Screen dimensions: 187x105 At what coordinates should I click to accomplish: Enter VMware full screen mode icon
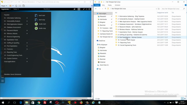click(x=20, y=6)
